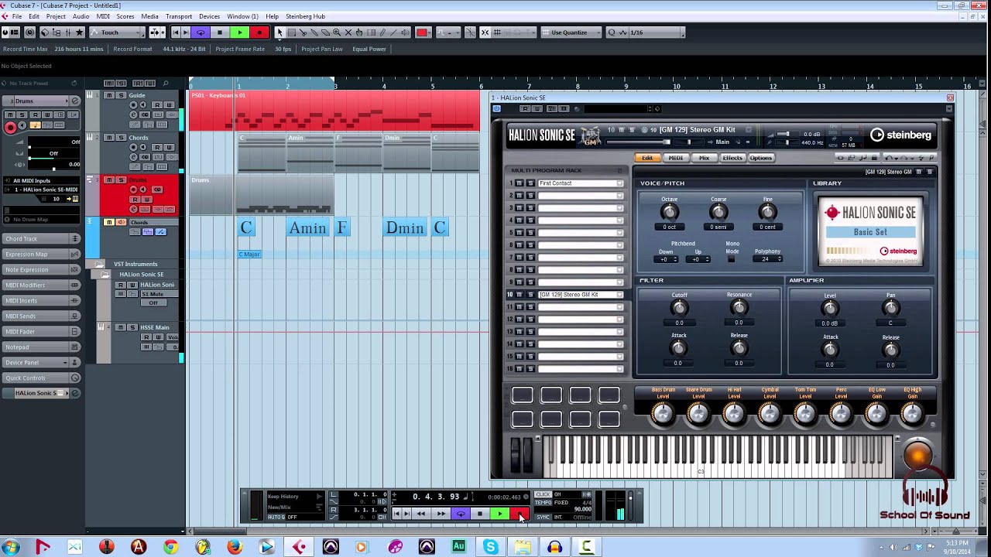Select the Mute X tool

pos(348,32)
